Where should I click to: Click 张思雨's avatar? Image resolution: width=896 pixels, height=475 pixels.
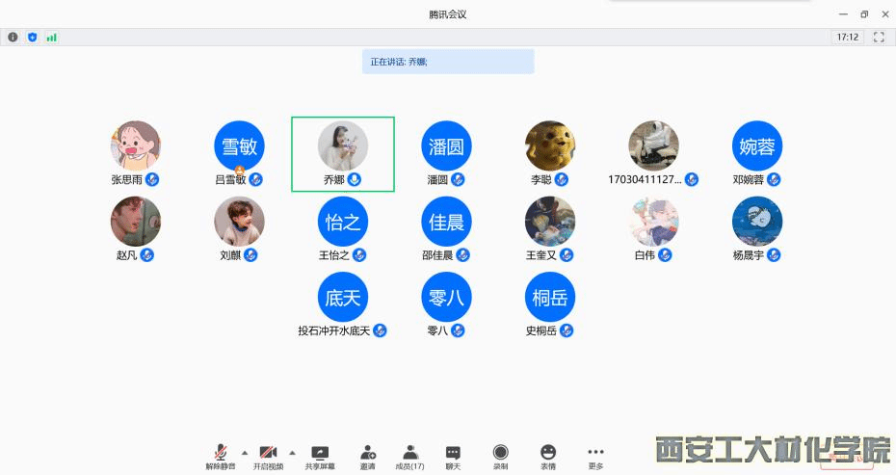point(136,145)
